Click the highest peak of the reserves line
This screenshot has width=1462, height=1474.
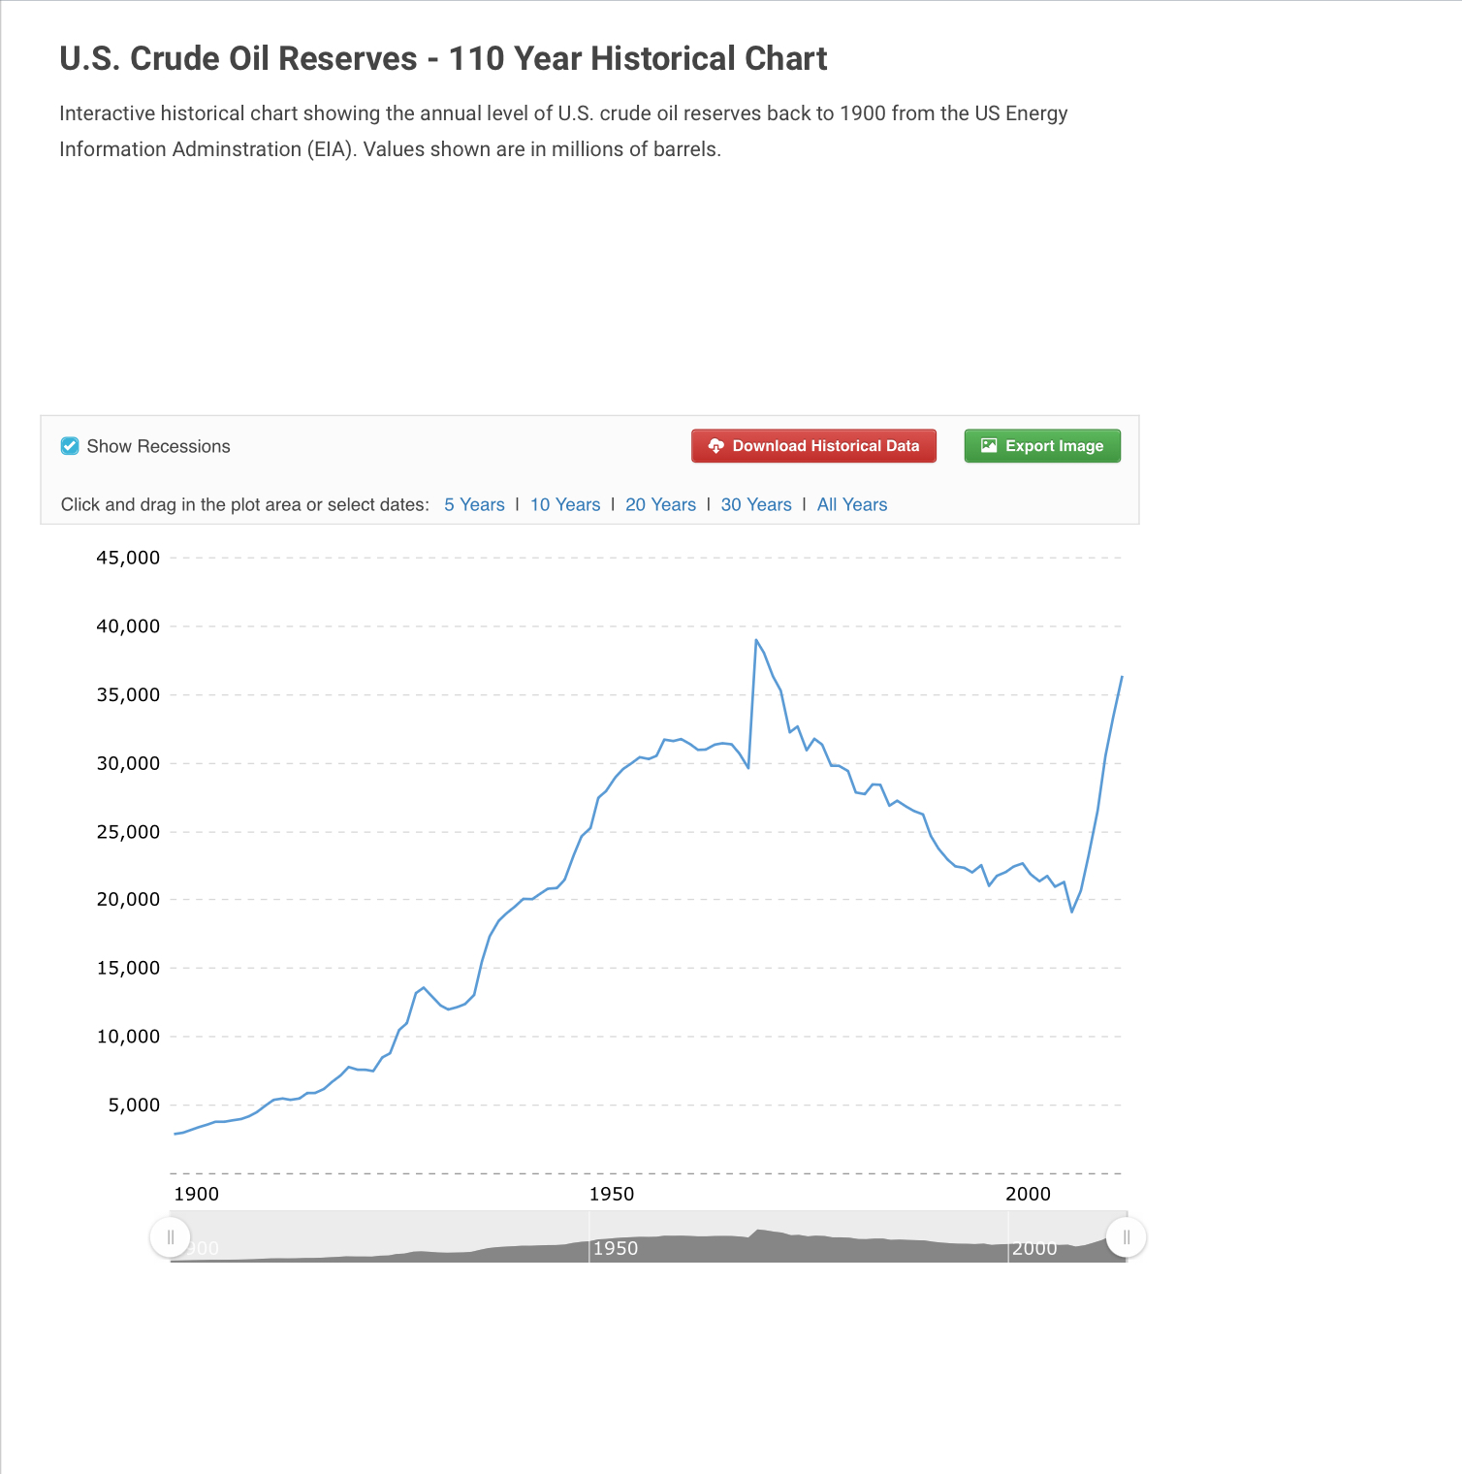coord(756,640)
